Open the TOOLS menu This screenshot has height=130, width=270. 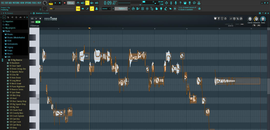click(x=34, y=3)
